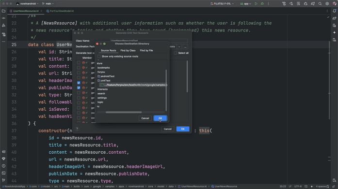338x189 pixels.
Task: Uncheck the first checked member checkbox
Action: click(x=79, y=83)
